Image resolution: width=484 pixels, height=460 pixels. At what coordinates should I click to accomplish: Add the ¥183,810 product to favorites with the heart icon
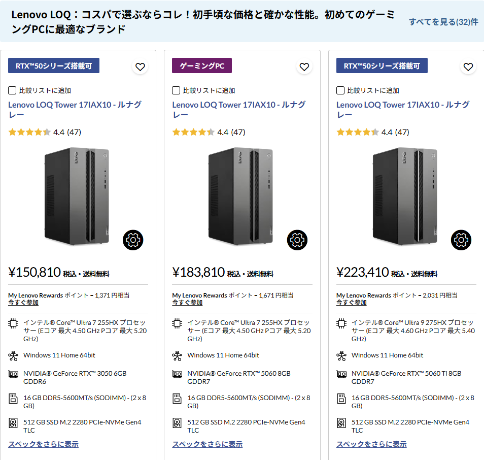tap(304, 67)
